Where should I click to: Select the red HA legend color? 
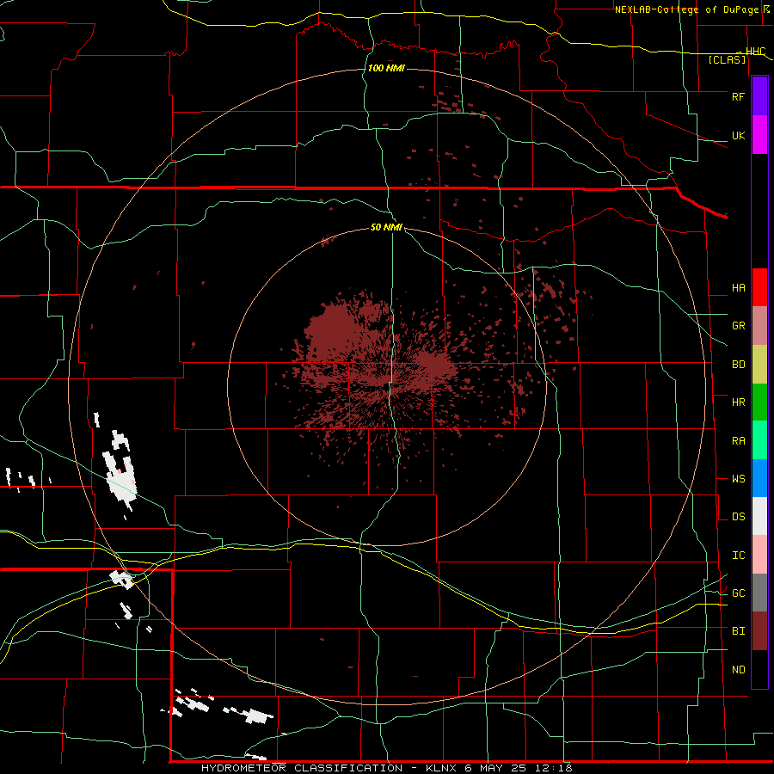pyautogui.click(x=759, y=287)
